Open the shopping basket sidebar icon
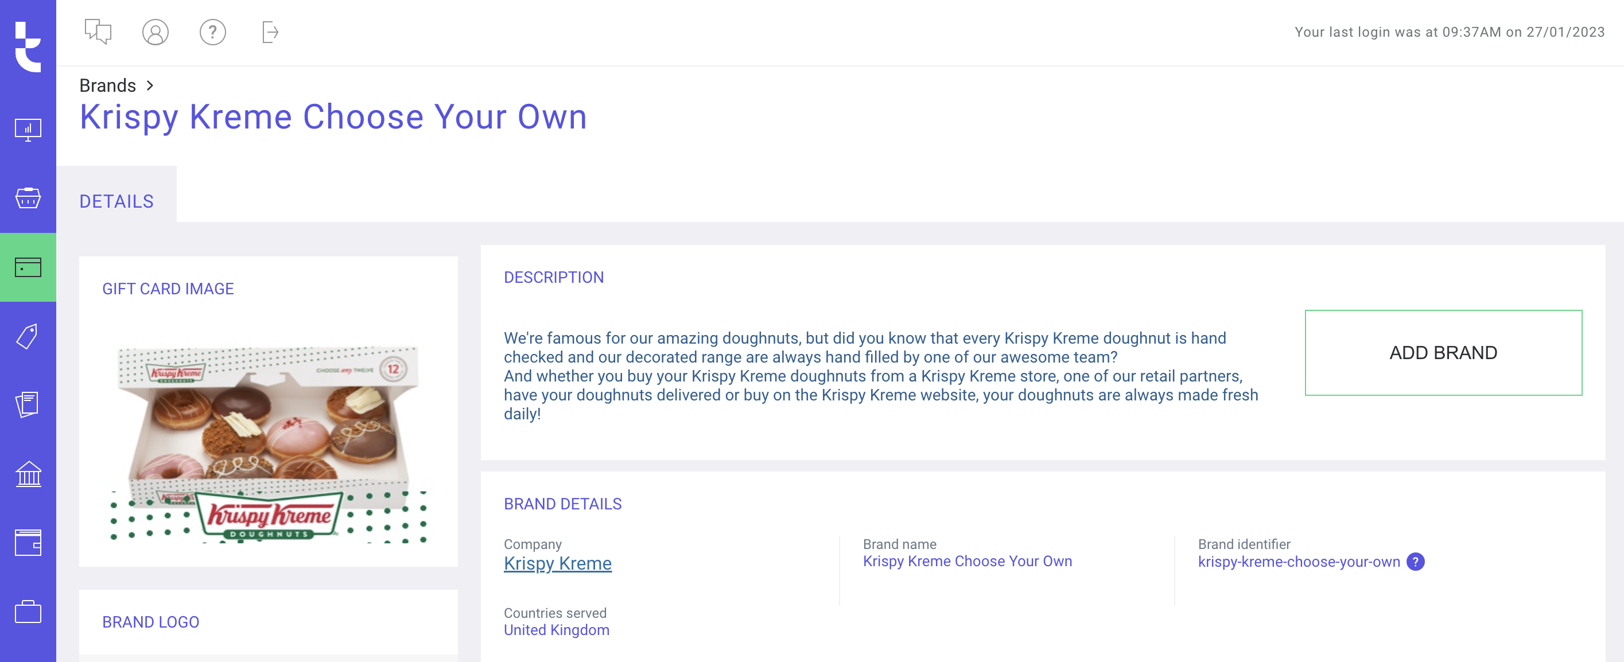 tap(28, 198)
